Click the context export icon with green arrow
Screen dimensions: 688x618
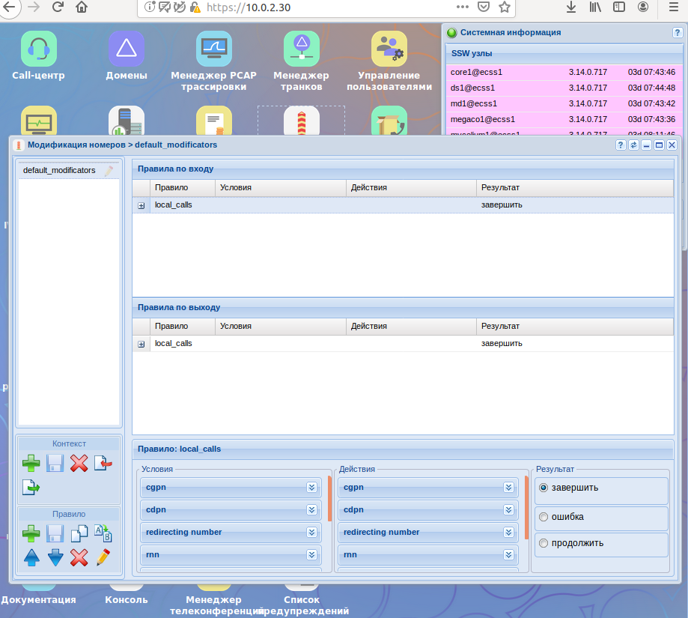pyautogui.click(x=31, y=488)
